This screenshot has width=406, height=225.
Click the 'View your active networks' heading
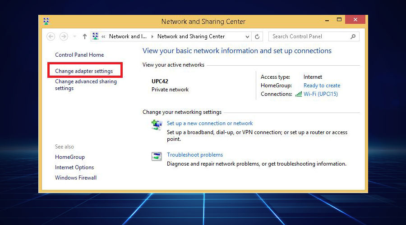coord(173,65)
